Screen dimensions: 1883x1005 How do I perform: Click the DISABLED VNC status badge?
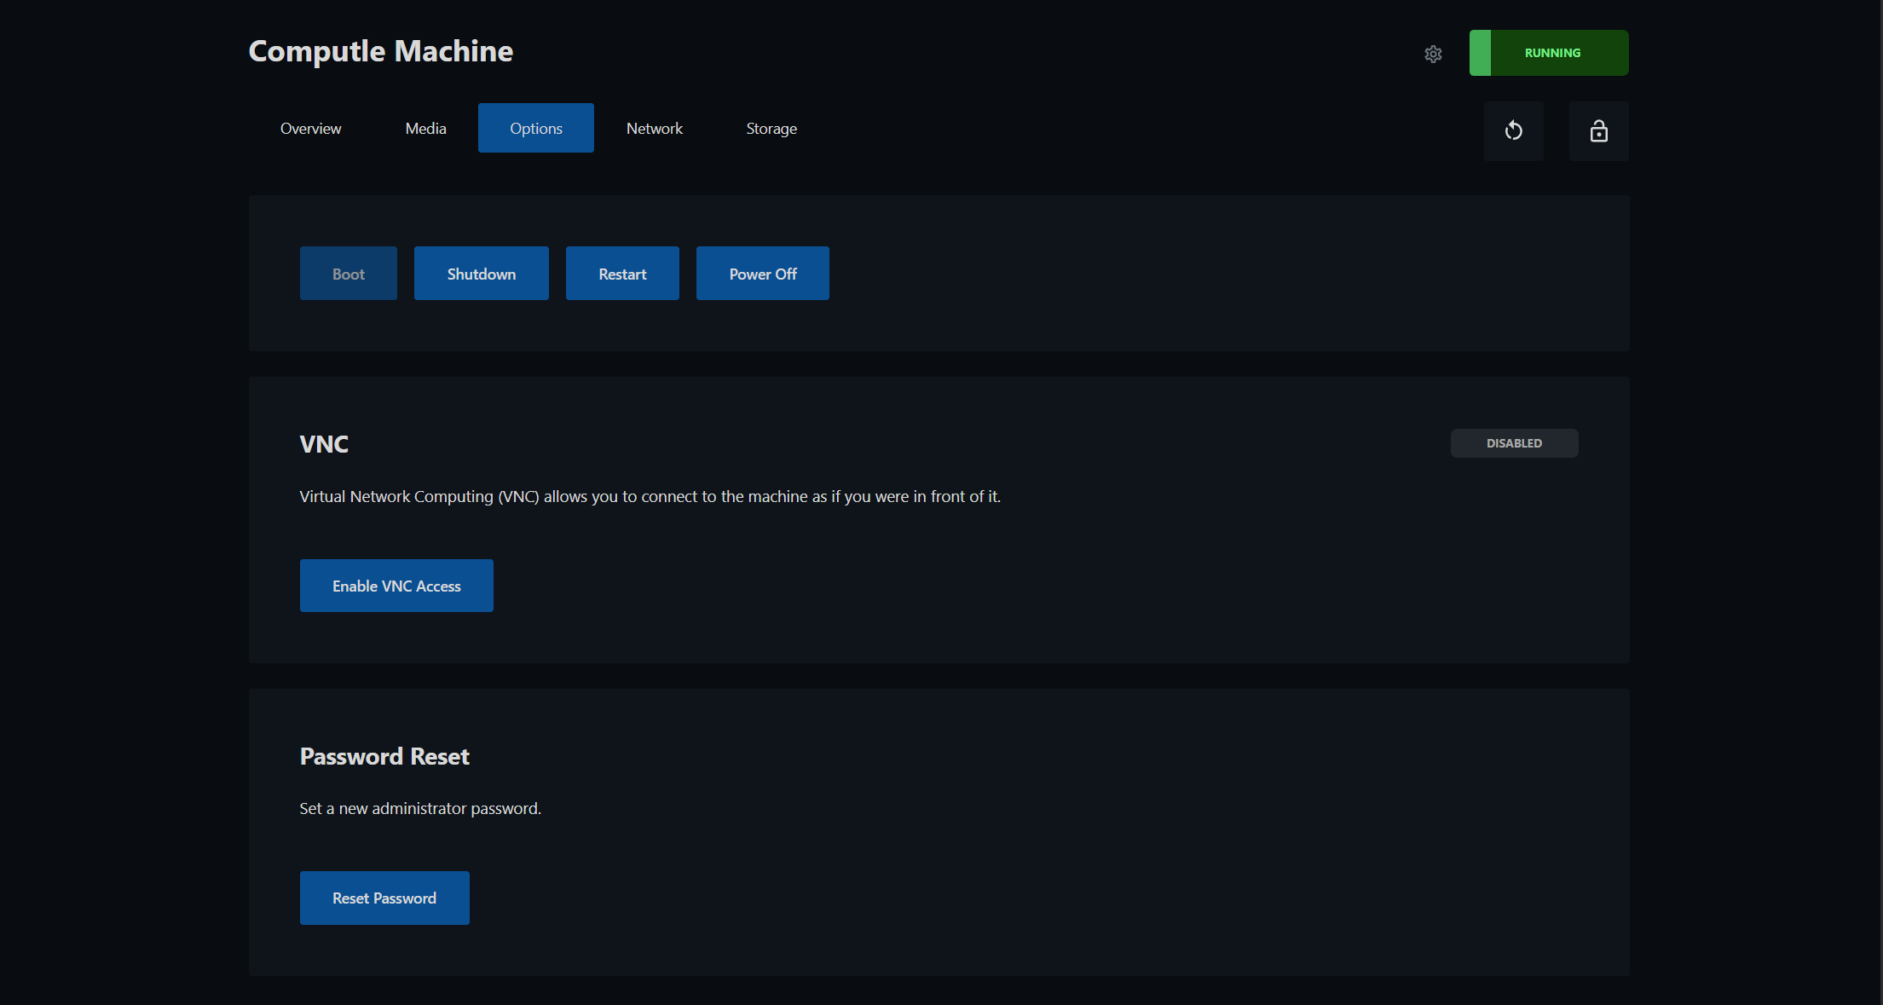tap(1514, 443)
